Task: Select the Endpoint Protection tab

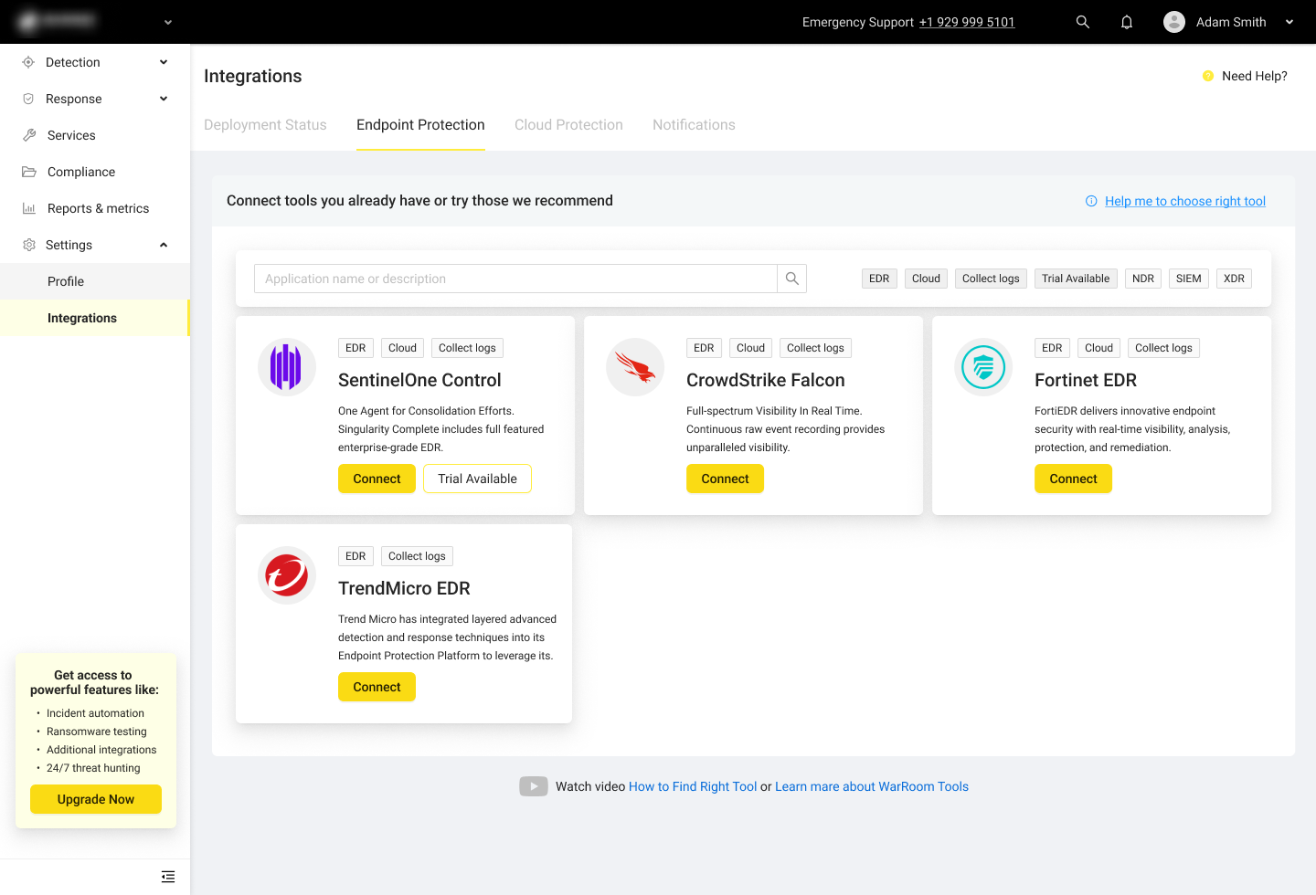Action: [x=420, y=125]
